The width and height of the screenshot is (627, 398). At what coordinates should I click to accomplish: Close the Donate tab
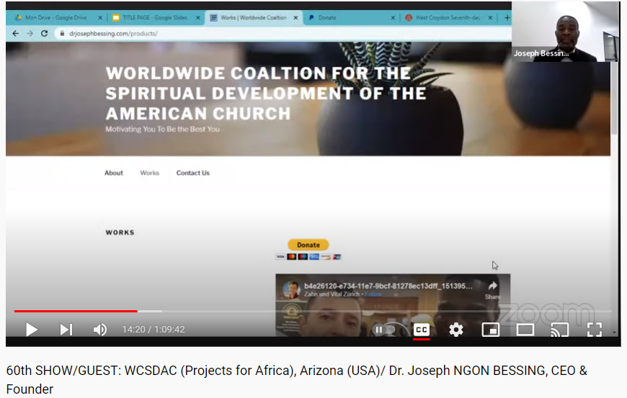393,17
